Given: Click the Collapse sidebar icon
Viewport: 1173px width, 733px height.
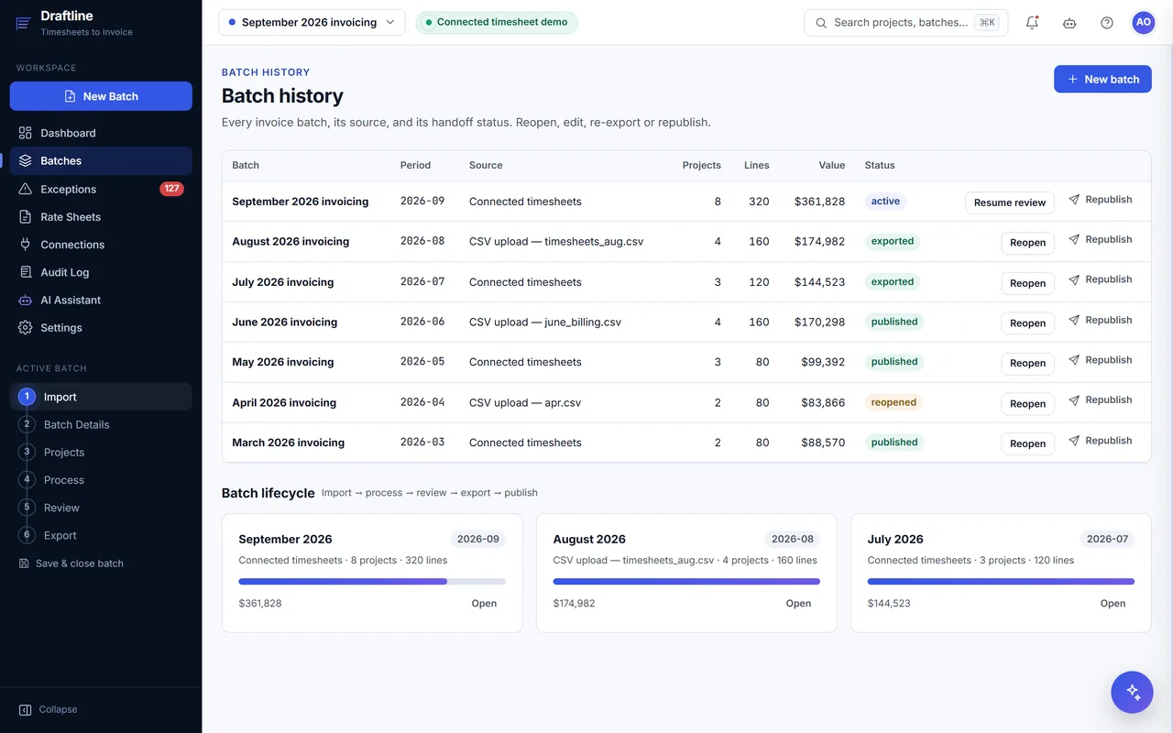Looking at the screenshot, I should 26,710.
